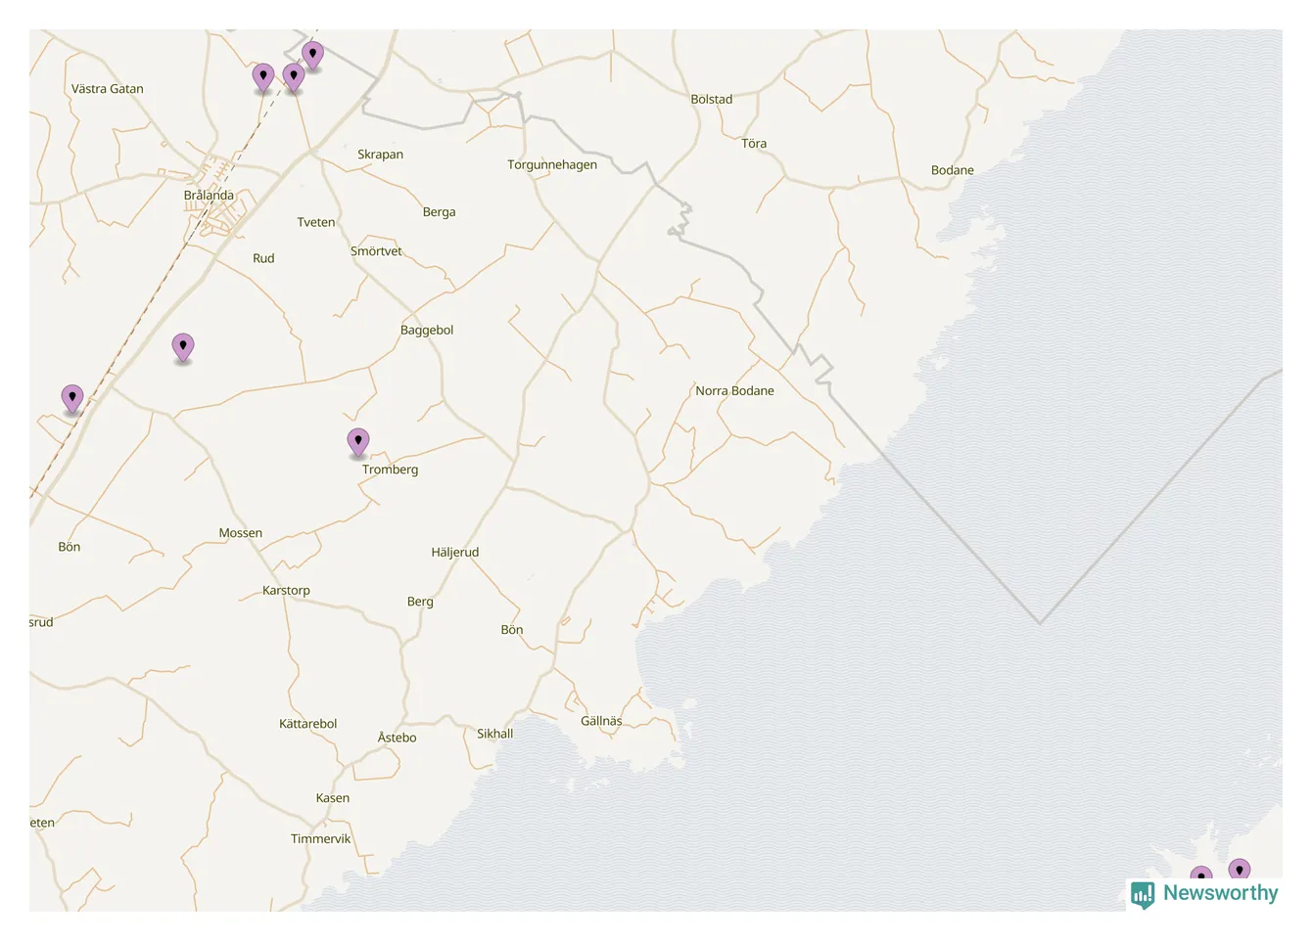1312x941 pixels.
Task: Click the Kättarebol place label
Action: point(307,724)
